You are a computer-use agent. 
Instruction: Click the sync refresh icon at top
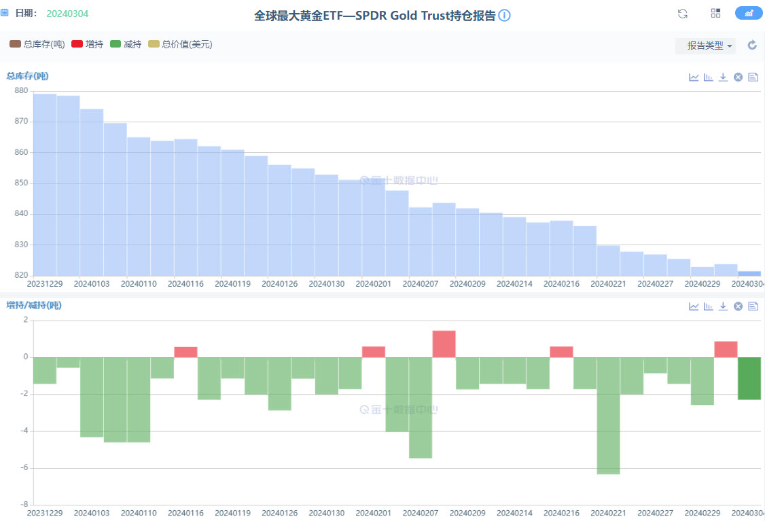click(683, 14)
